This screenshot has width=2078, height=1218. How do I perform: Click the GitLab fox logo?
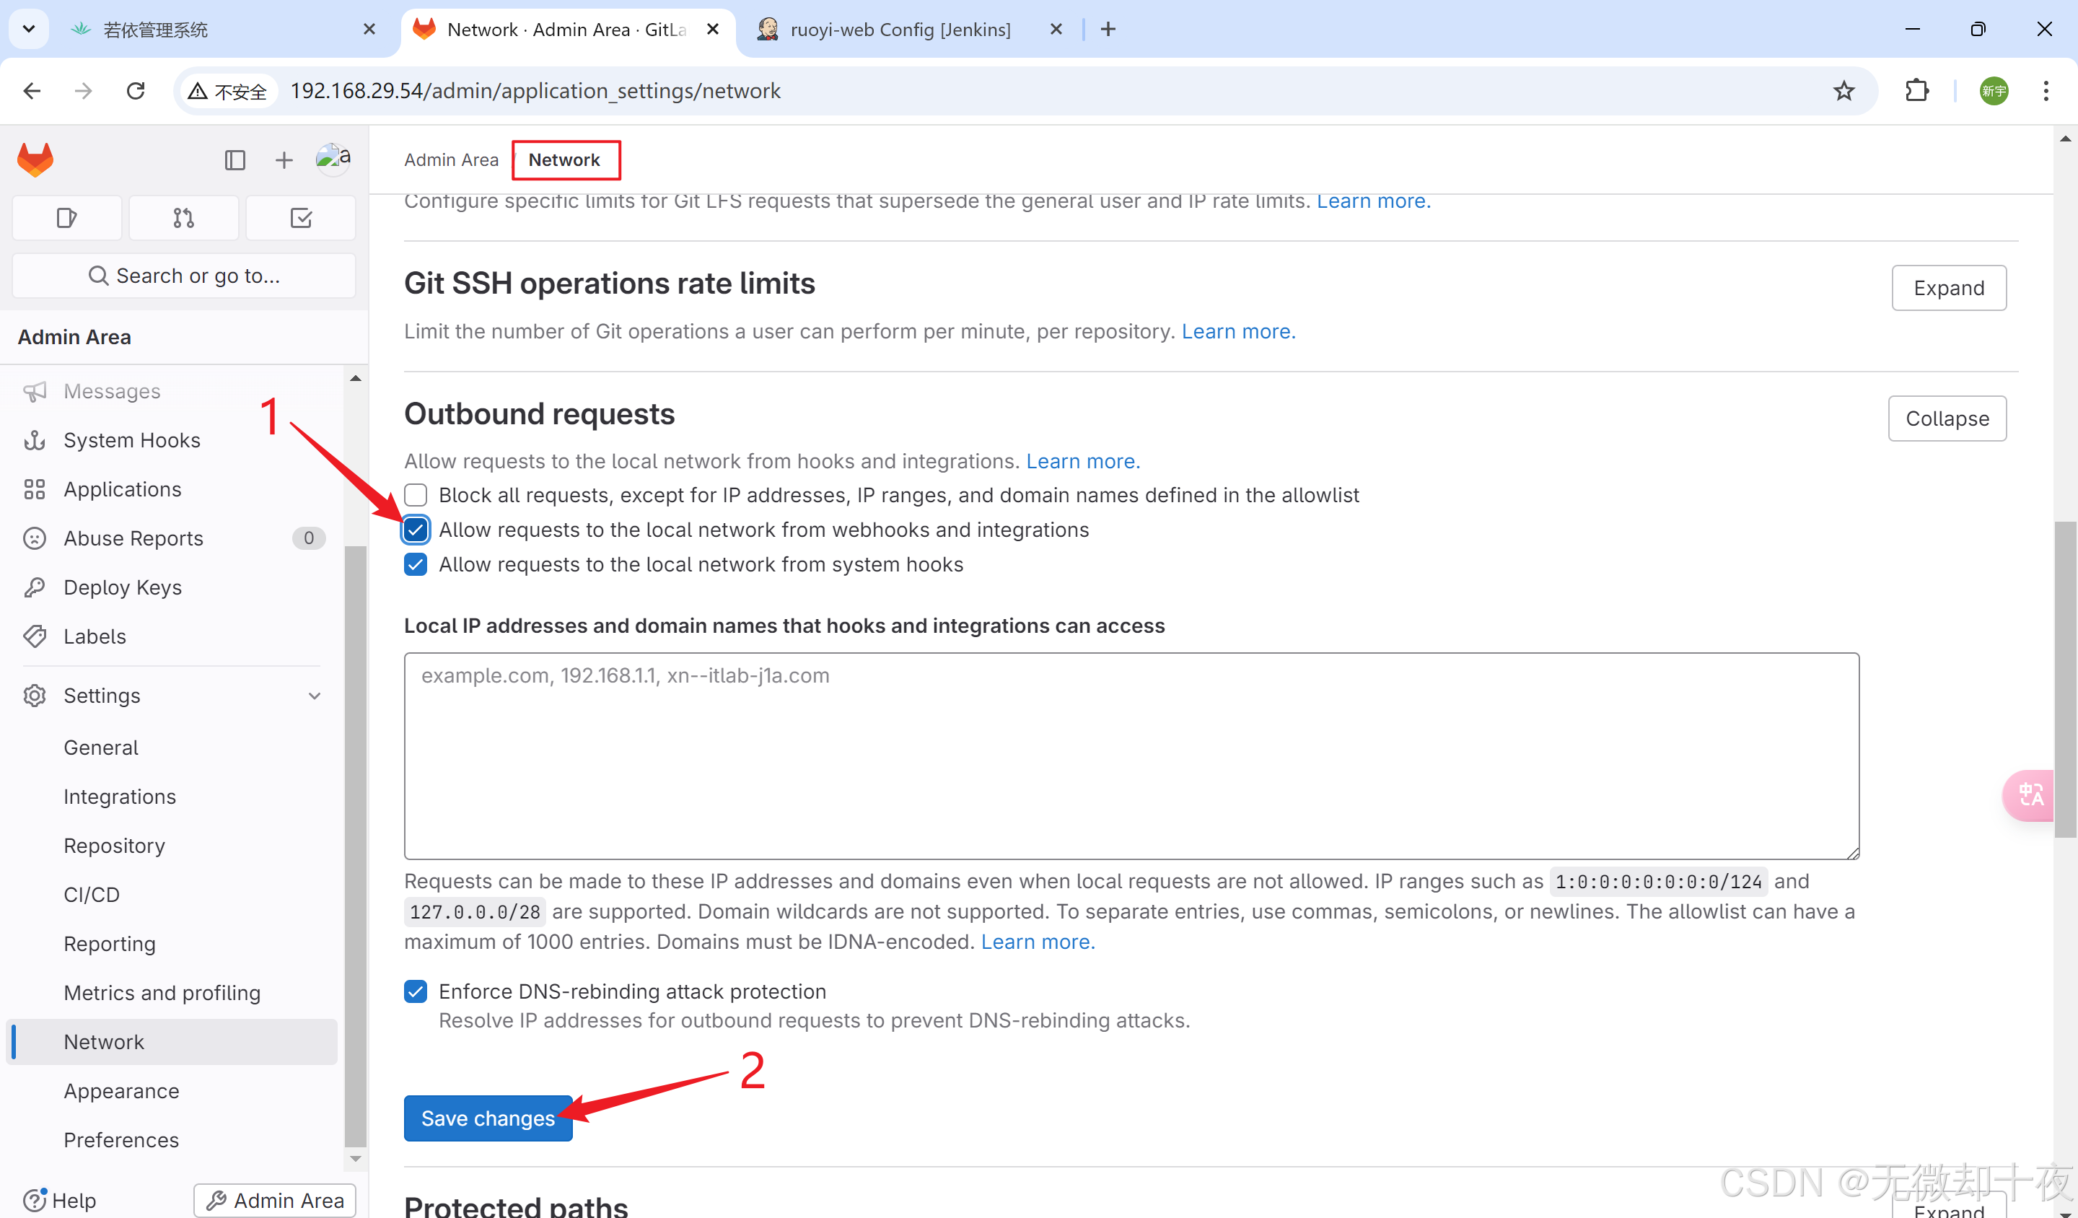35,160
